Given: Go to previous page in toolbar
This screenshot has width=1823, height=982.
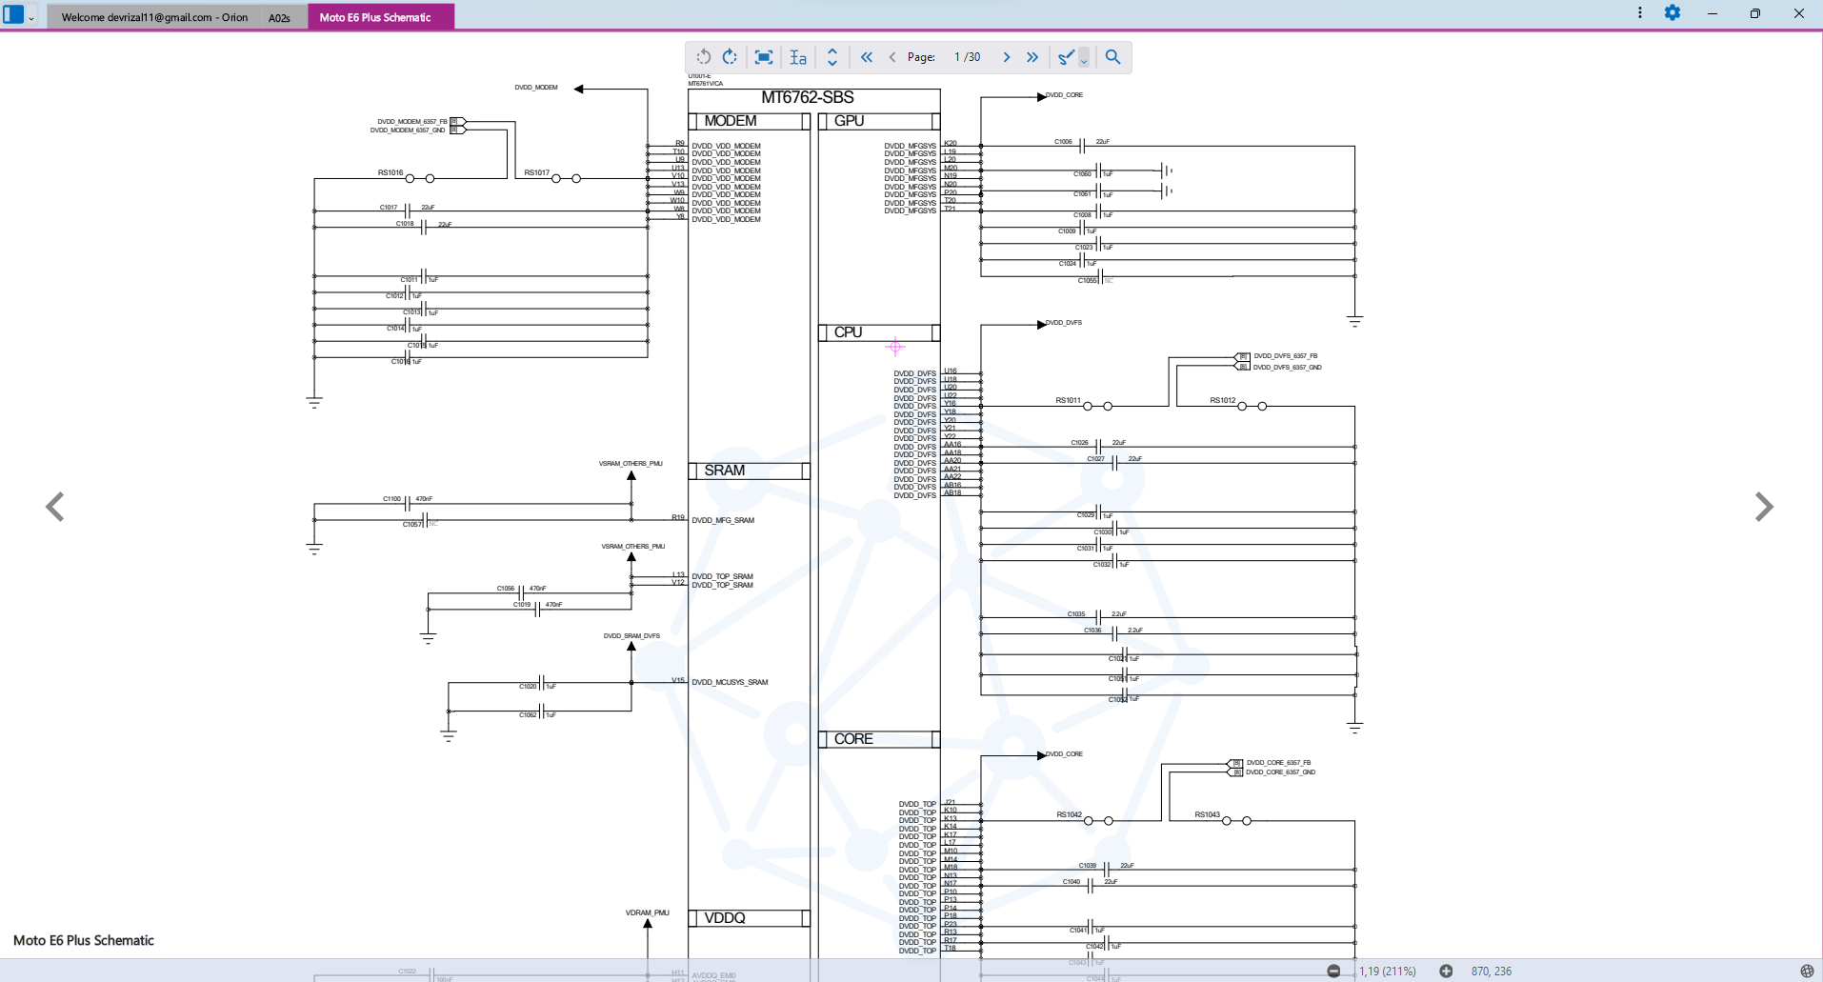Looking at the screenshot, I should click(892, 57).
